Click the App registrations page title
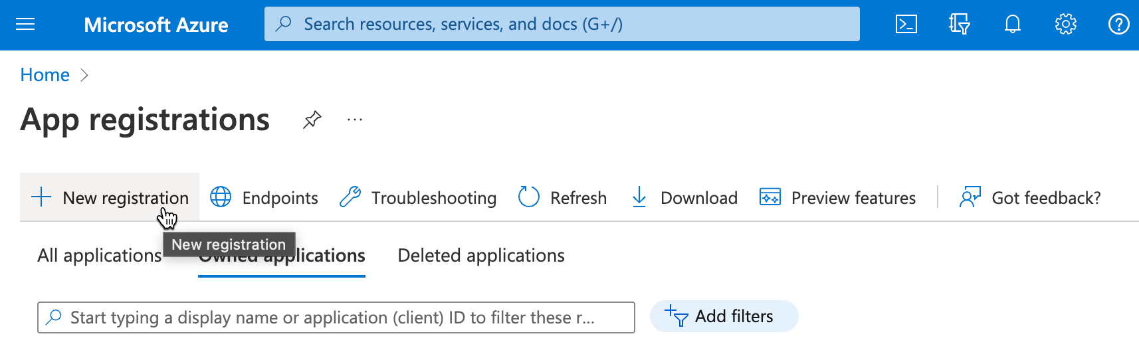1139x356 pixels. (145, 120)
